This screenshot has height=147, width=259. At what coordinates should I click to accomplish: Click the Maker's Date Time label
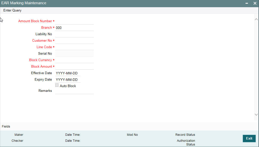[73, 135]
